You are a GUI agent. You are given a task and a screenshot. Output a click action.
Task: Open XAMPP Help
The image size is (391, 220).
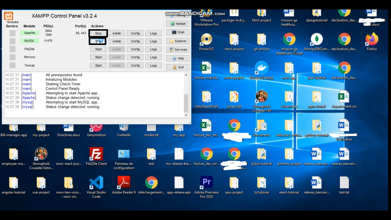(178, 58)
